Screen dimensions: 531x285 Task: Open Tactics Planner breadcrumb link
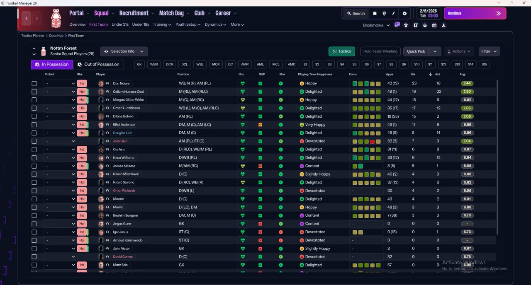click(x=33, y=36)
